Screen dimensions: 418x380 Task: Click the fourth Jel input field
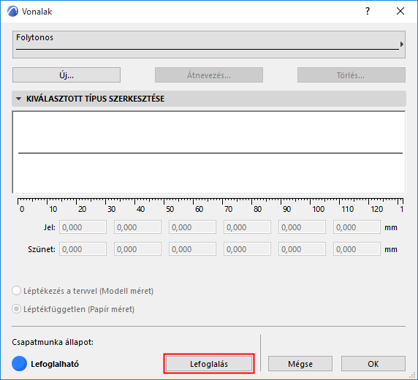click(247, 227)
